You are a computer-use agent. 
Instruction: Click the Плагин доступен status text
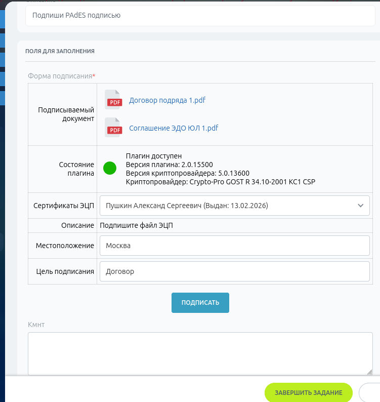tap(154, 156)
